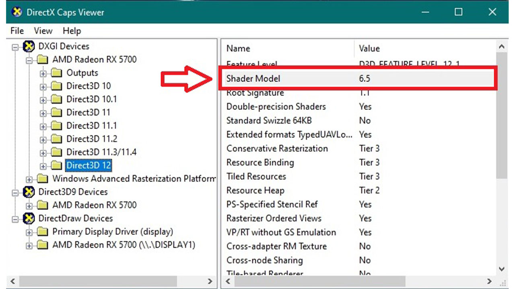Click the Direct3D9 Devices DirectX icon

coord(29,192)
